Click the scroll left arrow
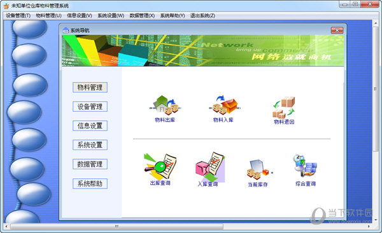Viewport: 382px width, 233px height. pos(6,227)
